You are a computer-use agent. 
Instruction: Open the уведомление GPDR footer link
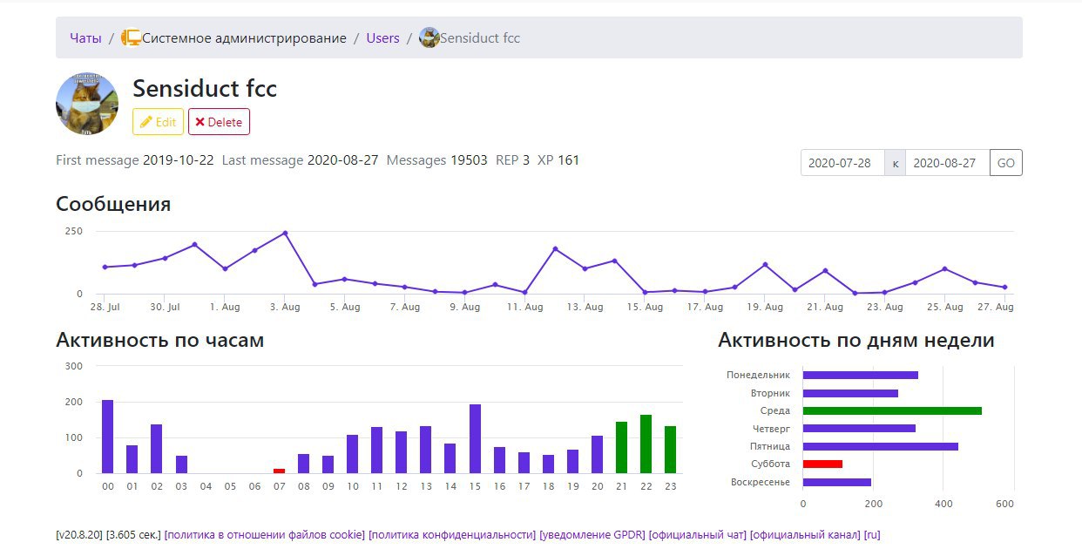592,534
